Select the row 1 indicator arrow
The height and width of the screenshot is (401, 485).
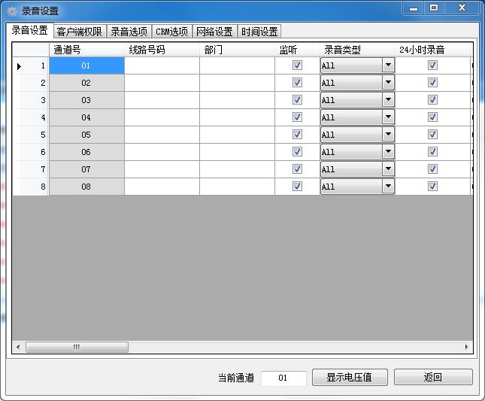[x=20, y=66]
